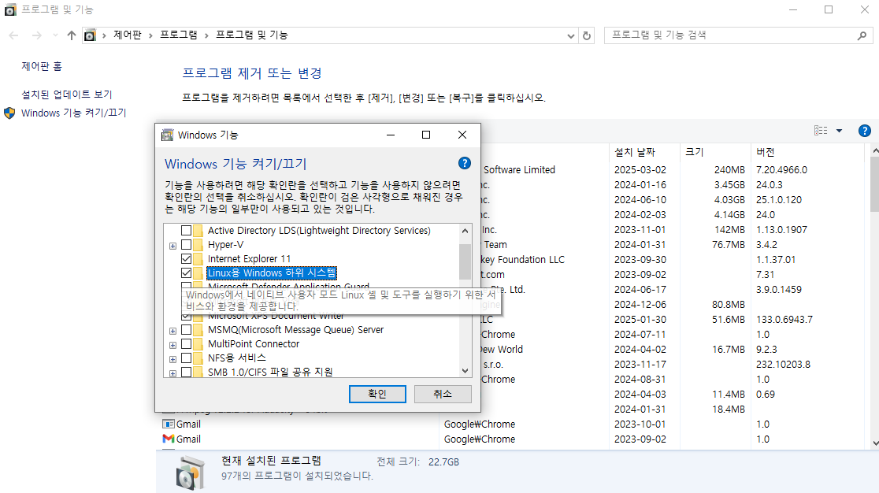
Task: Expand the MultiPoint Connector tree node
Action: [x=172, y=345]
